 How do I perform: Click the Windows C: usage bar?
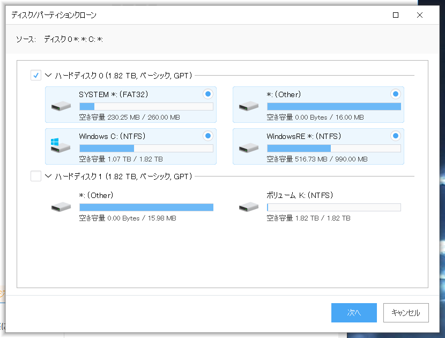[146, 148]
